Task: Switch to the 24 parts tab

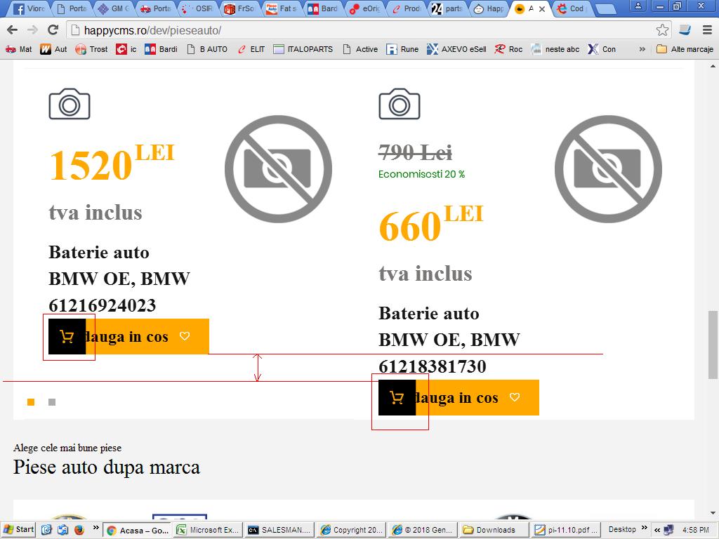Action: click(x=449, y=8)
